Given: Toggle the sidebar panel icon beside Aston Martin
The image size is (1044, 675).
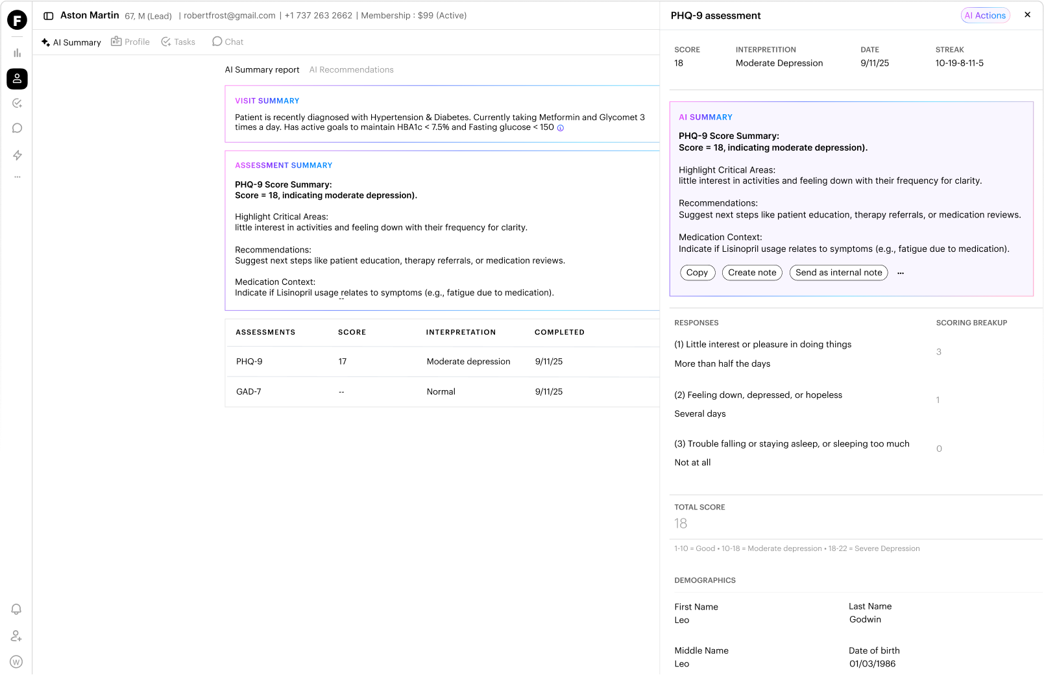Looking at the screenshot, I should (x=49, y=16).
